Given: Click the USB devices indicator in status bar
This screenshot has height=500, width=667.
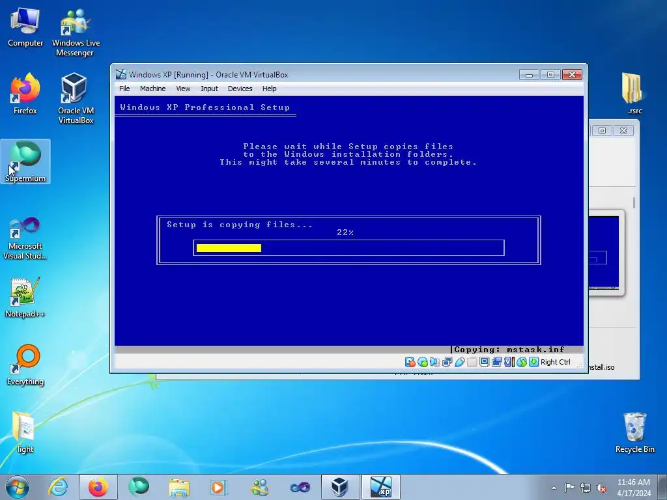Looking at the screenshot, I should point(459,362).
